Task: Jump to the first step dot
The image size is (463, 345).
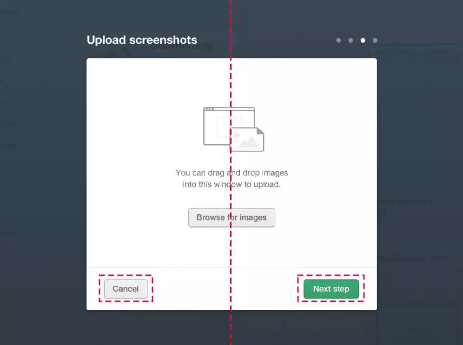Action: [x=338, y=40]
